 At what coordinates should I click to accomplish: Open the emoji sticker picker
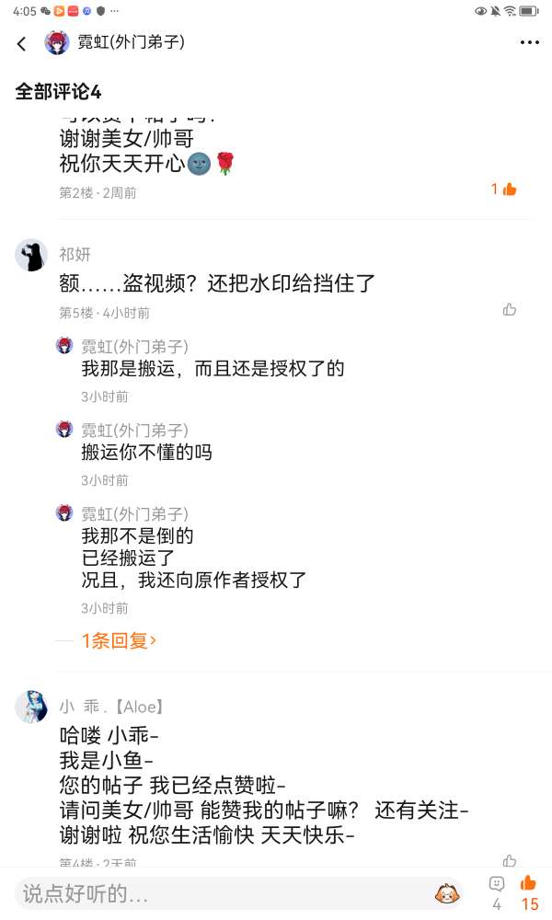tap(447, 892)
